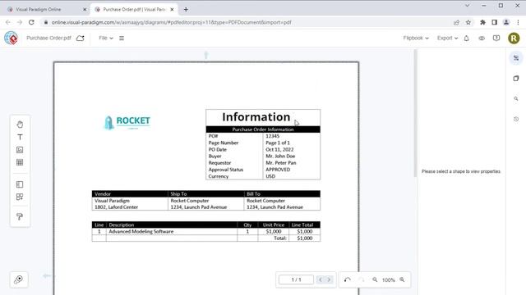Go to the previous page
The height and width of the screenshot is (295, 526).
321,279
